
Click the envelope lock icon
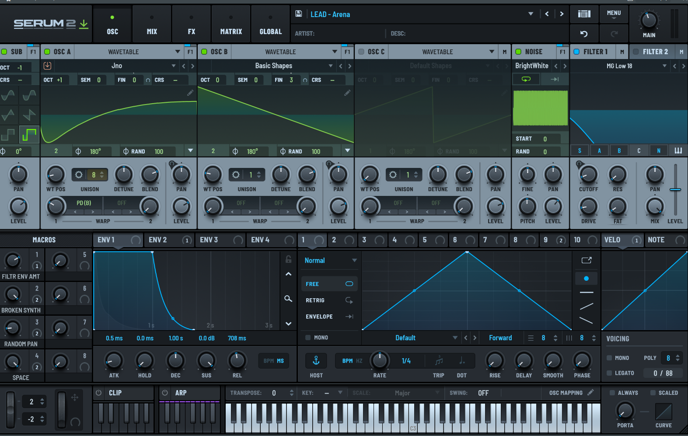(289, 259)
